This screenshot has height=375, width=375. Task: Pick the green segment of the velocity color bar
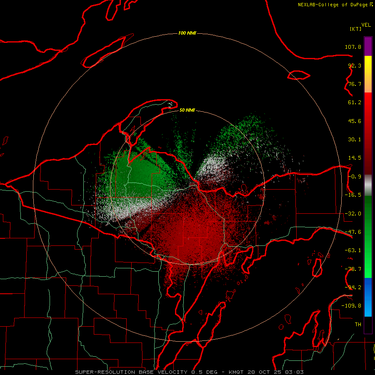click(x=368, y=237)
